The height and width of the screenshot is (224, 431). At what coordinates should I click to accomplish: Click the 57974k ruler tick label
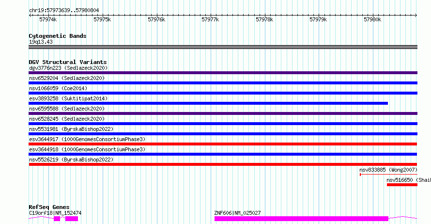coord(48,19)
